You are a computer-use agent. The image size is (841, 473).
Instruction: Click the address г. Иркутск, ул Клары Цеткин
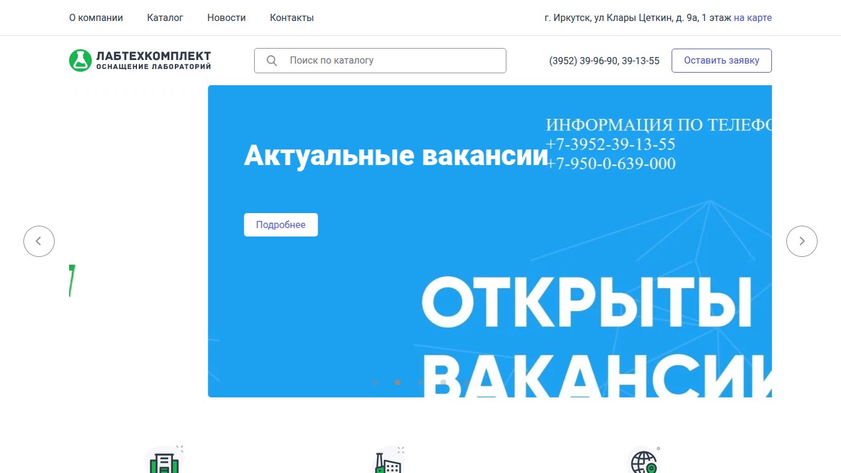[x=638, y=18]
